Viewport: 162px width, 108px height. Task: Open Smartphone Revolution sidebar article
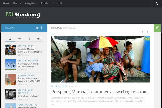[x=28, y=96]
